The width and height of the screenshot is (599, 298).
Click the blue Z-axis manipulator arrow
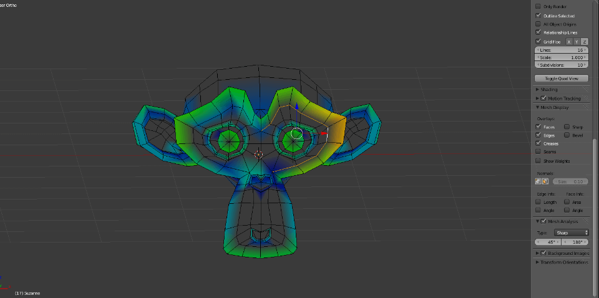pos(296,107)
